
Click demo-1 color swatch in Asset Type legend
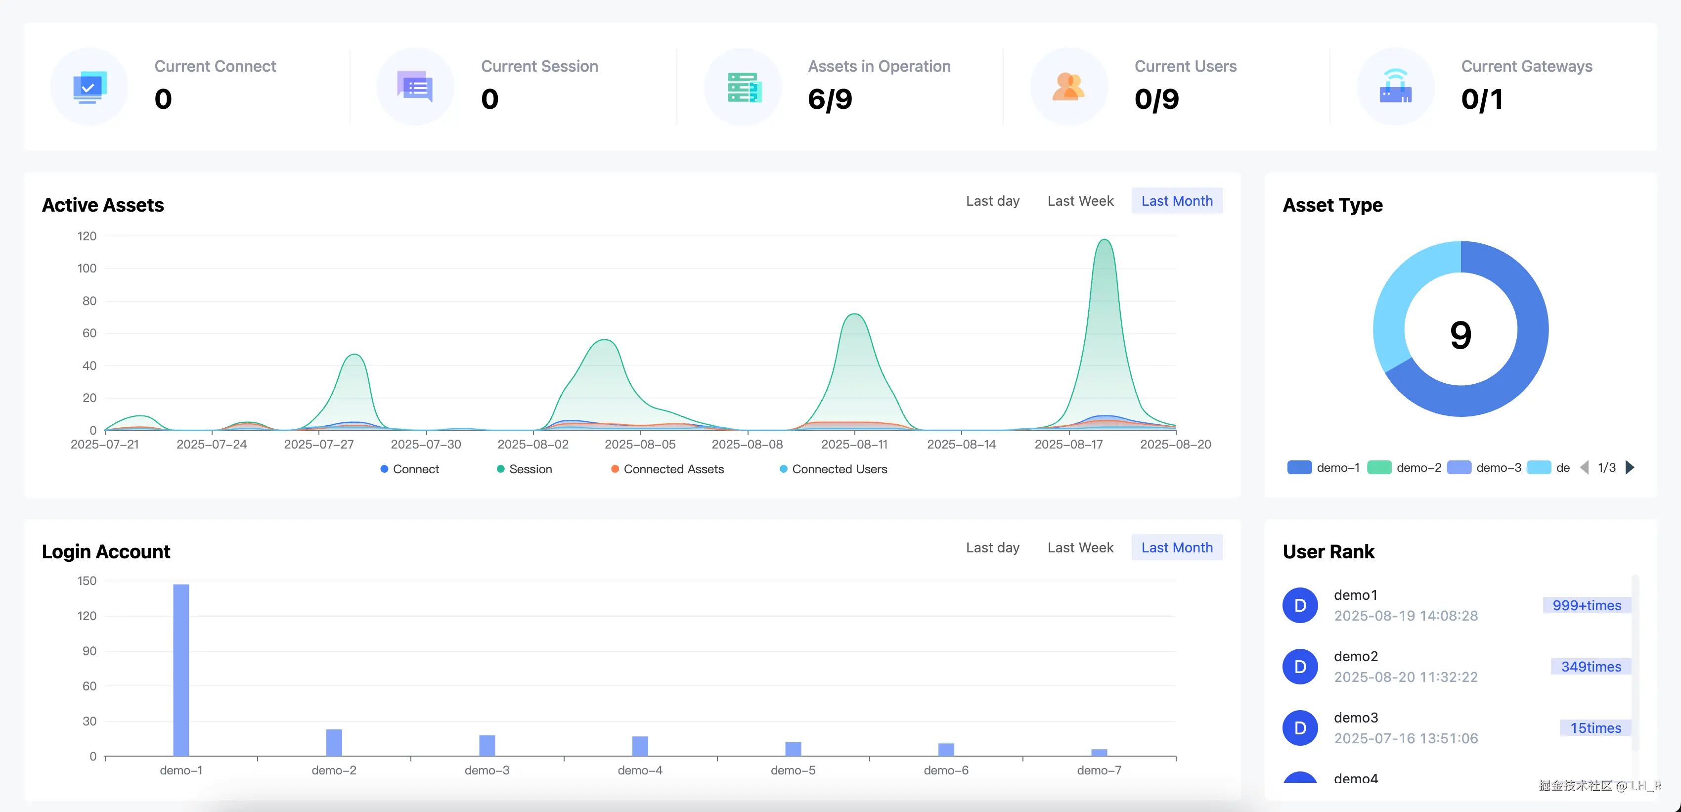1299,467
